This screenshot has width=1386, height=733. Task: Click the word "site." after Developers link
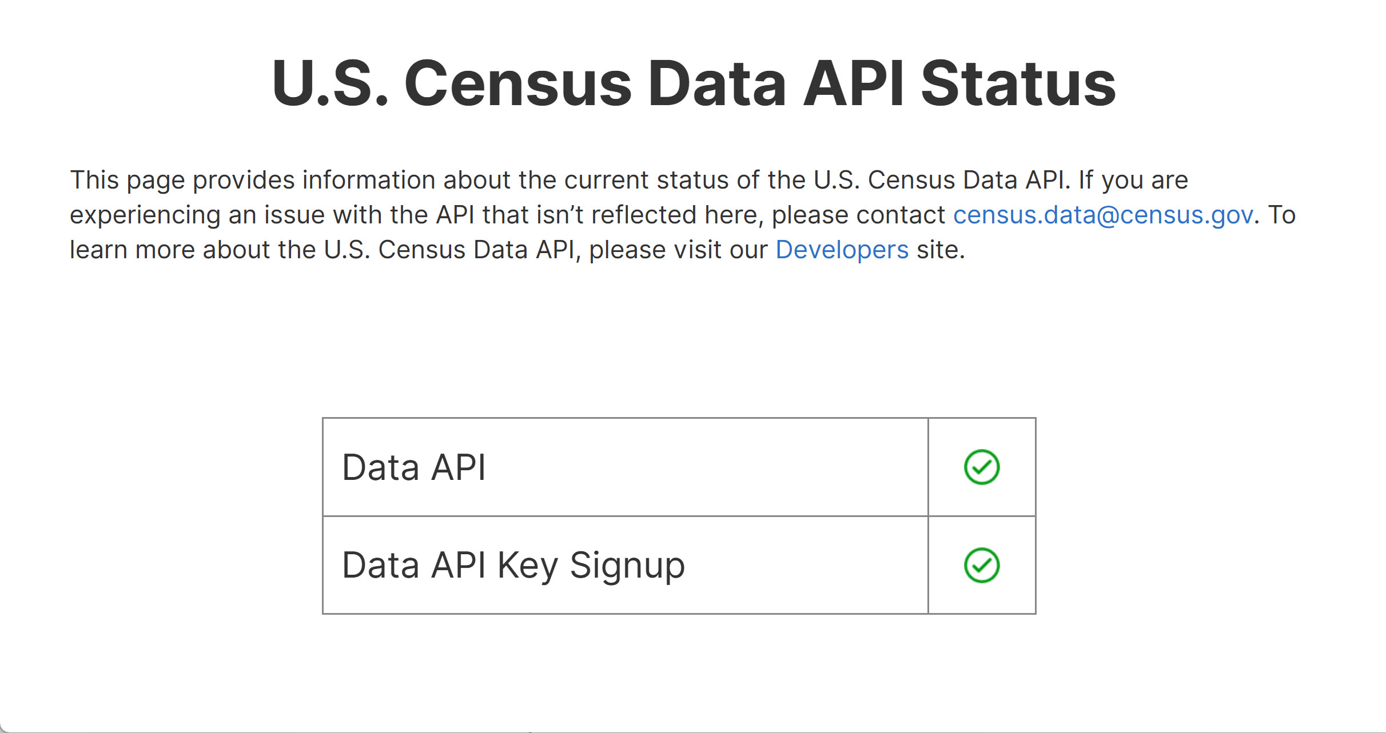click(941, 250)
